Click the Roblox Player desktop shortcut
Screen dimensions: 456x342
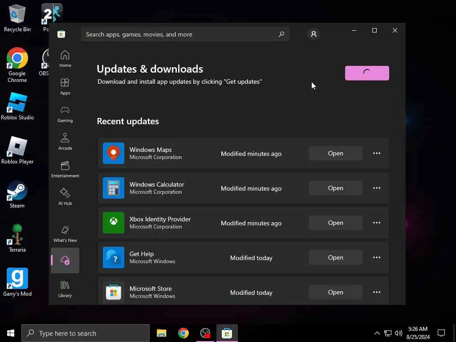coord(17,151)
